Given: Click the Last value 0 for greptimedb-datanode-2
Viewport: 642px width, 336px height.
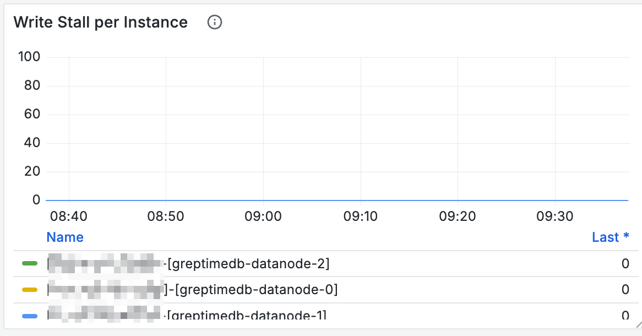Looking at the screenshot, I should pos(625,264).
